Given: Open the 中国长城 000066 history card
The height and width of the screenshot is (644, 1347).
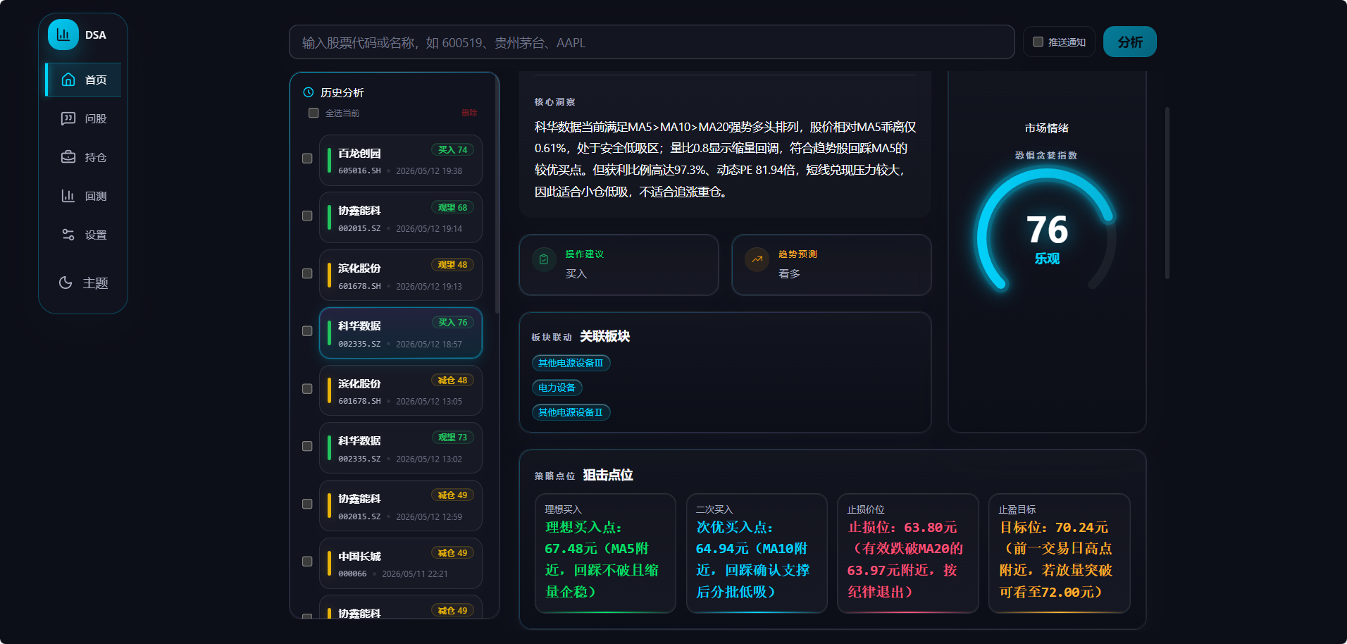Looking at the screenshot, I should 401,564.
